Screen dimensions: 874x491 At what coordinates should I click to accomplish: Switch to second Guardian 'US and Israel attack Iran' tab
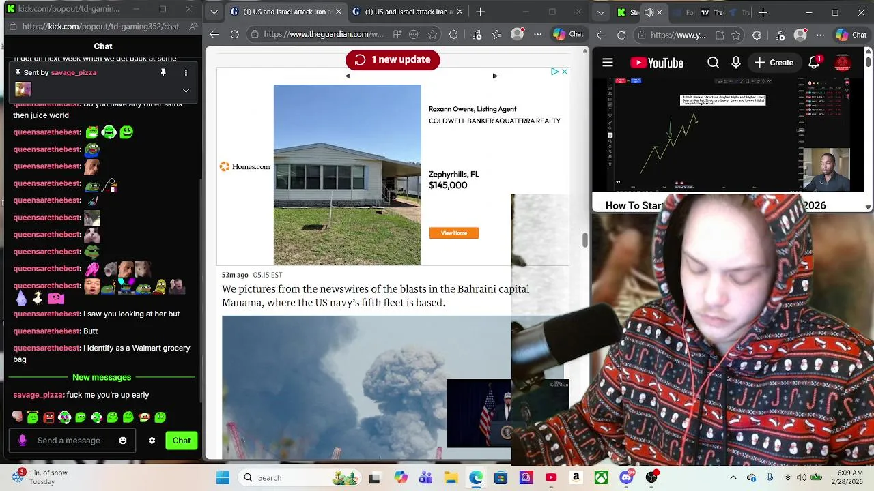pos(407,12)
